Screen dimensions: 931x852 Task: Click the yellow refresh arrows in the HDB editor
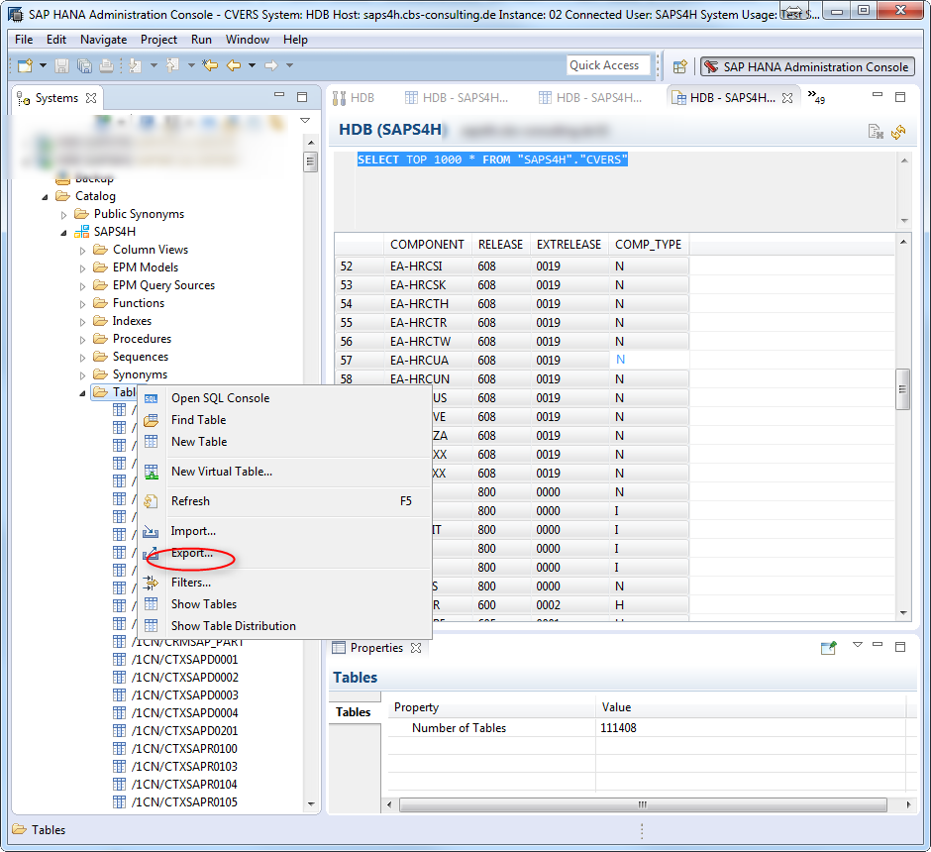(x=898, y=131)
